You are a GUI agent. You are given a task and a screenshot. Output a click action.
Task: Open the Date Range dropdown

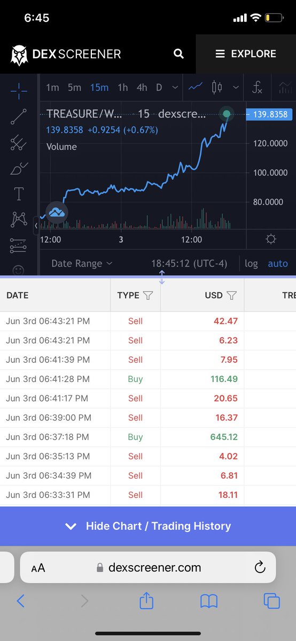(82, 263)
